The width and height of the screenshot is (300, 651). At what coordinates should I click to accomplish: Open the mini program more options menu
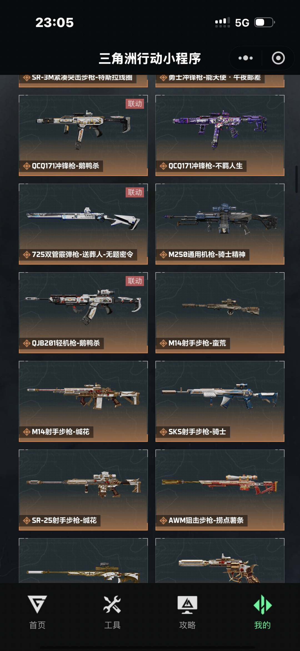(246, 58)
